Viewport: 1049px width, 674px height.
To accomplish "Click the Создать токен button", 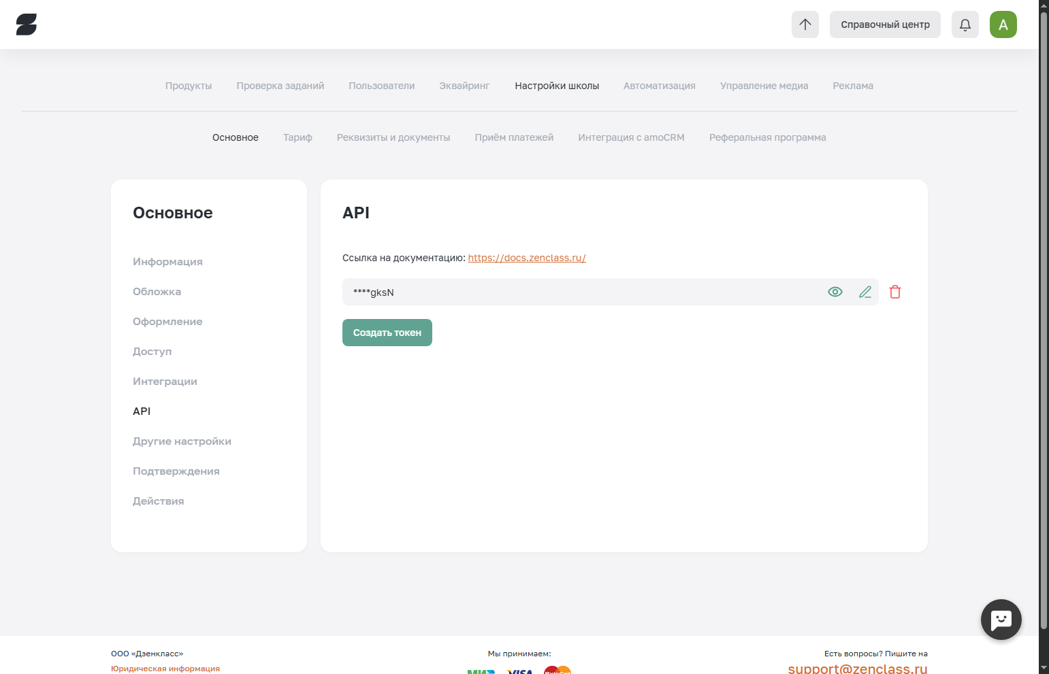I will tap(387, 333).
